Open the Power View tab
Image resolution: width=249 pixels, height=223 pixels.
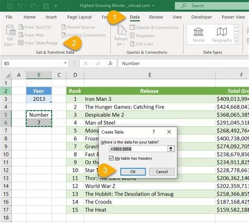233,17
